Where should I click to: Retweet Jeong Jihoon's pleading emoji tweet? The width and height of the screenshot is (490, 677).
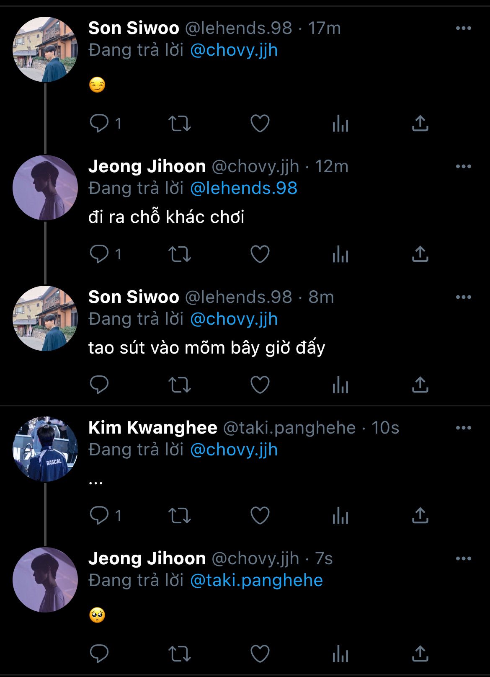tap(180, 654)
